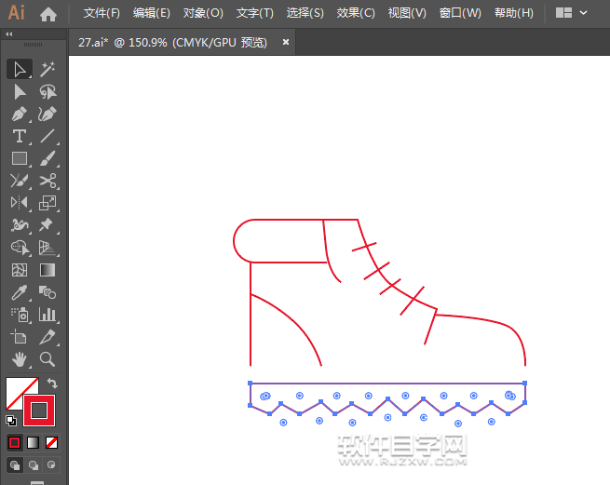This screenshot has height=485, width=610.
Task: Click the selected sole shape's top edge
Action: pyautogui.click(x=387, y=384)
